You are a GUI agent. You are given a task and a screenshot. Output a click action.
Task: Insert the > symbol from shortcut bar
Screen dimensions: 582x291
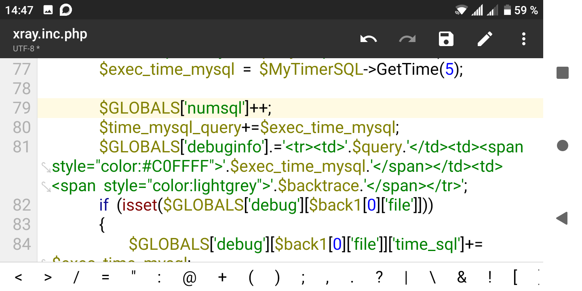[48, 278]
